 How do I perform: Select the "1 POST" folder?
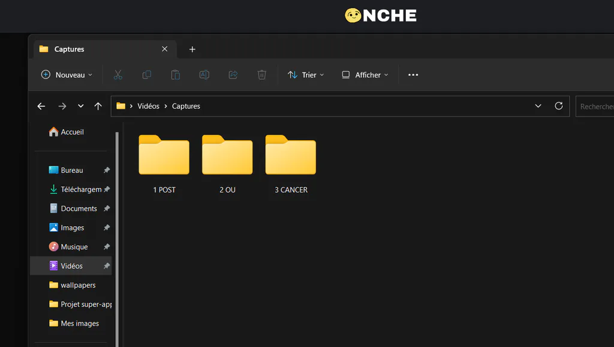pos(164,165)
